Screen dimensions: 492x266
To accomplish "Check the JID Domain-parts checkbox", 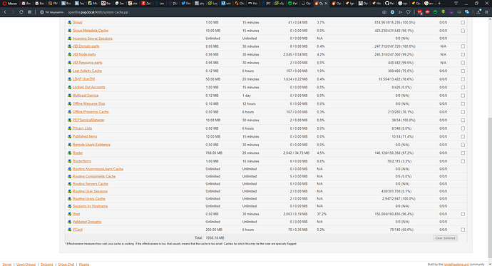I will coord(463,46).
